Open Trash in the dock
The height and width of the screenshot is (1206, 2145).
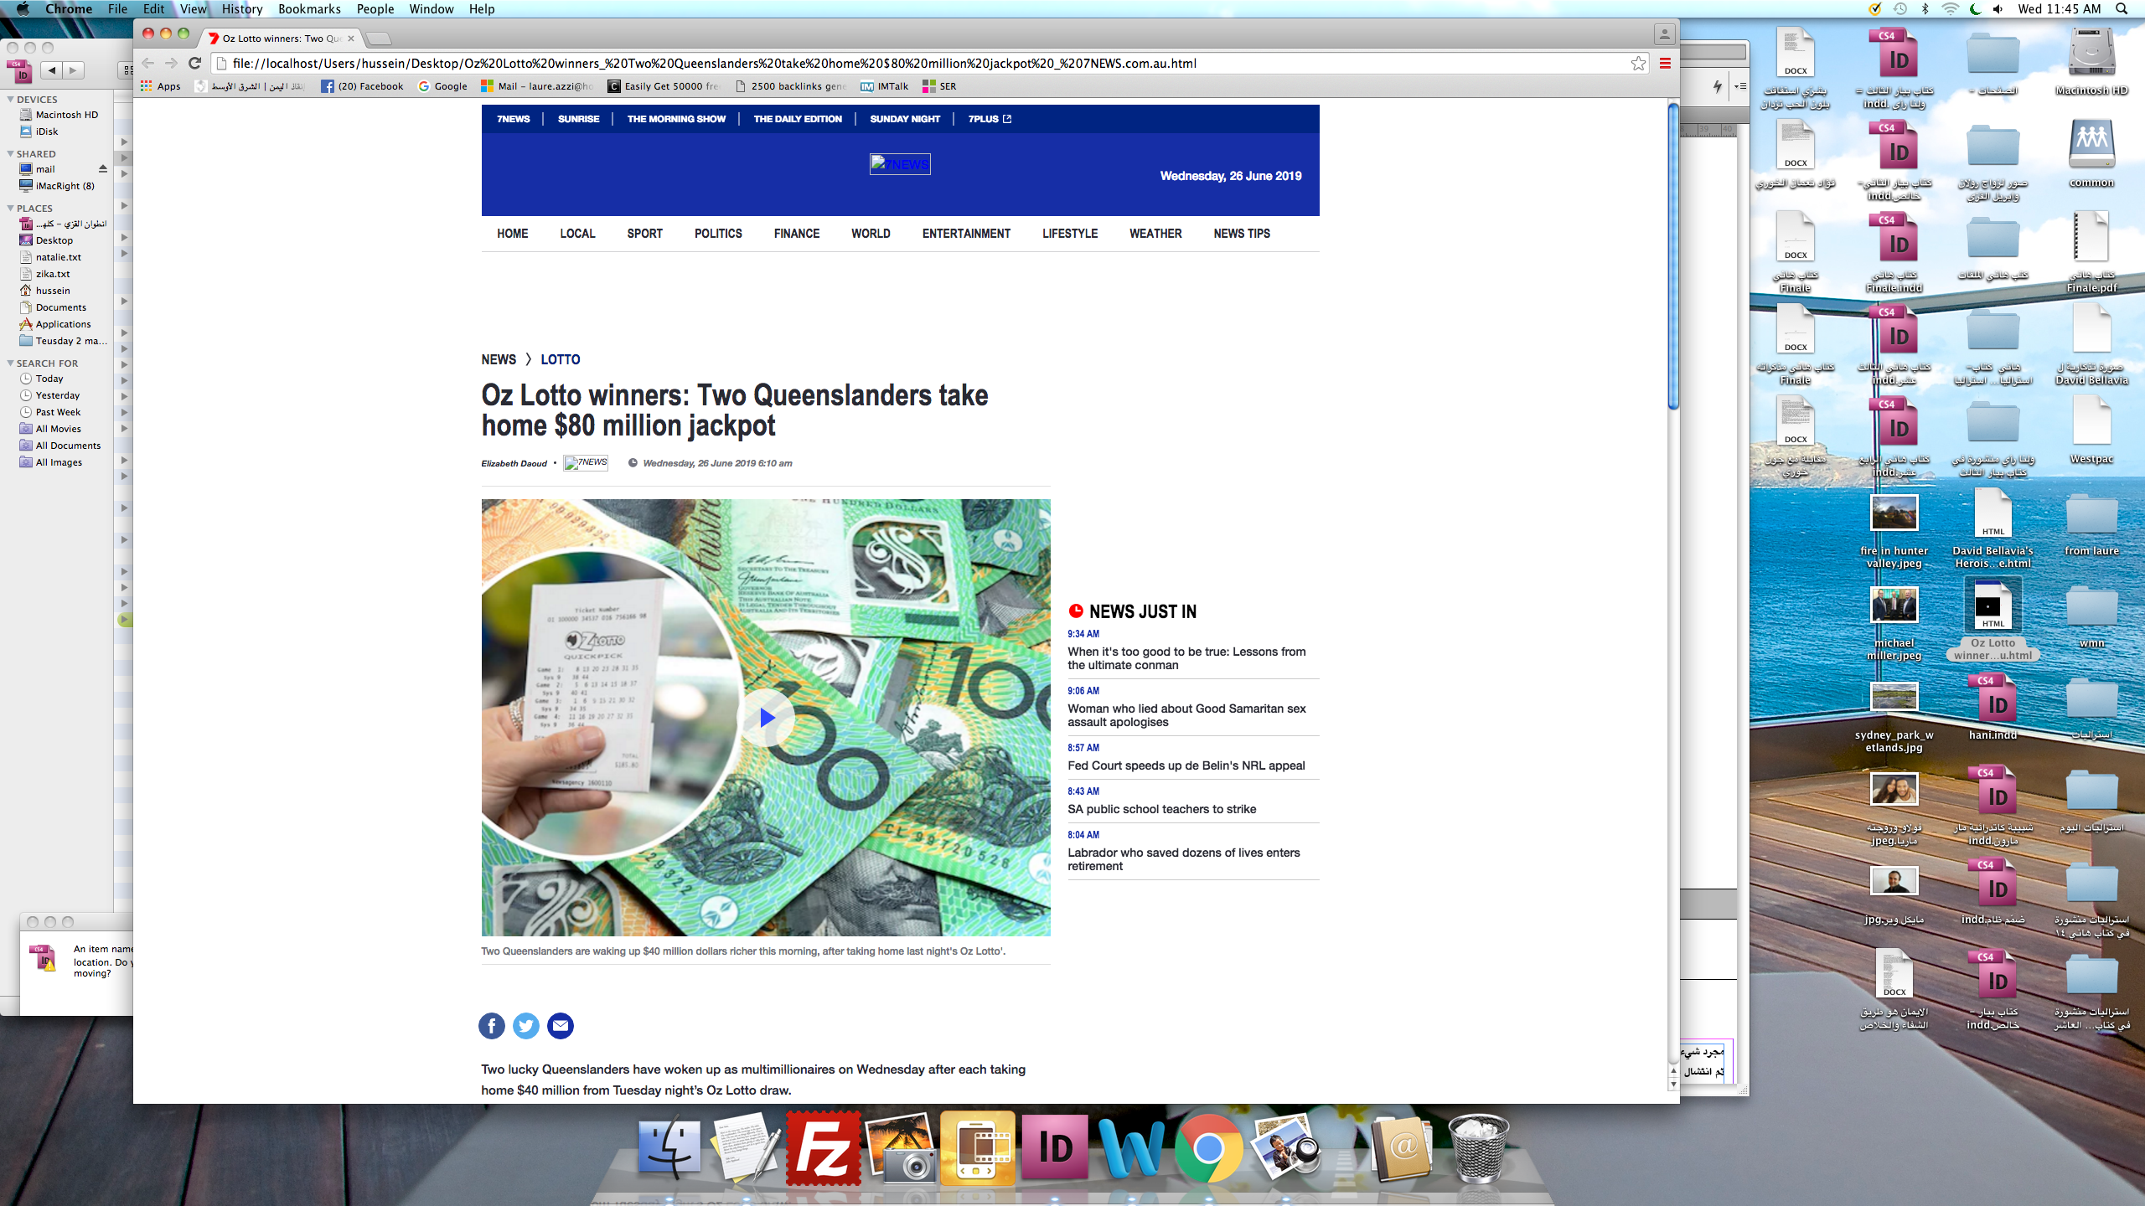coord(1479,1147)
